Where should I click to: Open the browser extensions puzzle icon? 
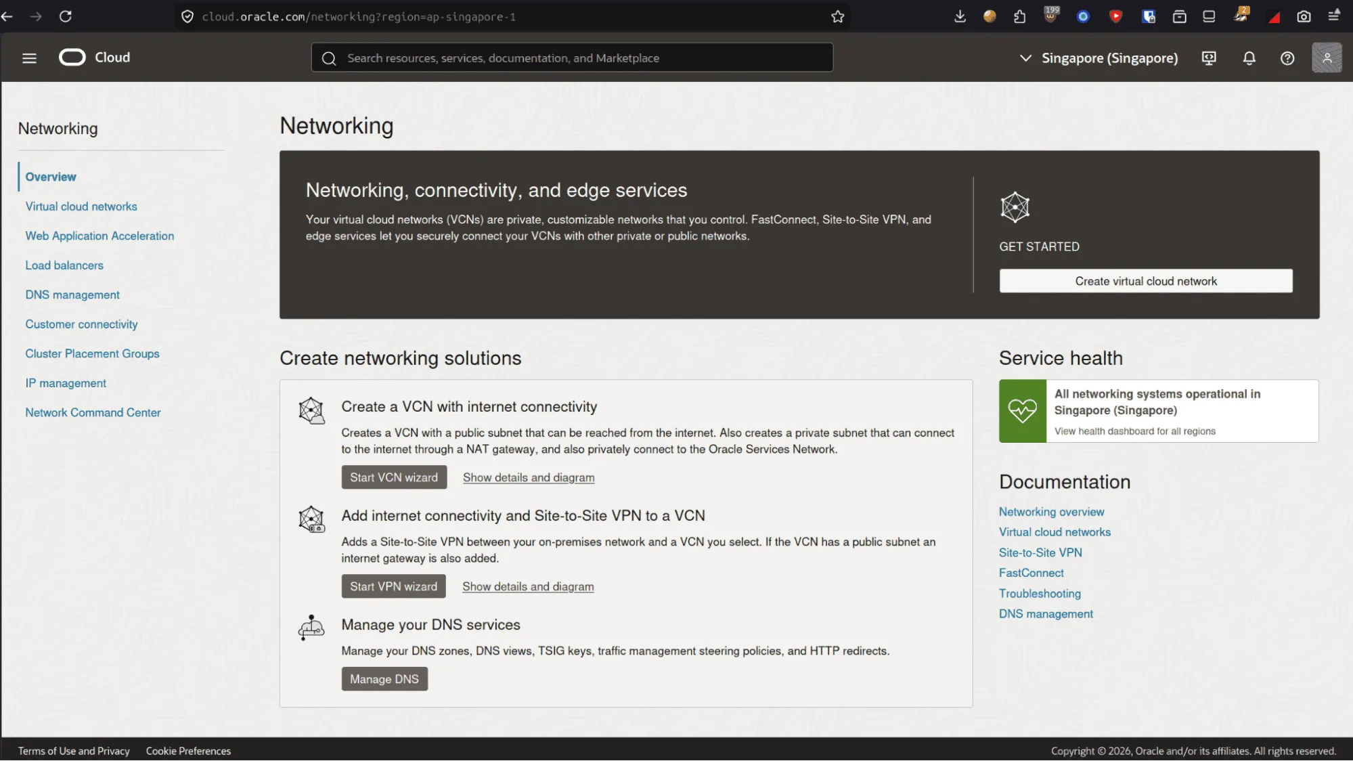tap(1020, 16)
